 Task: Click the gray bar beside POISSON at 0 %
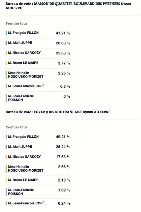click(6, 98)
